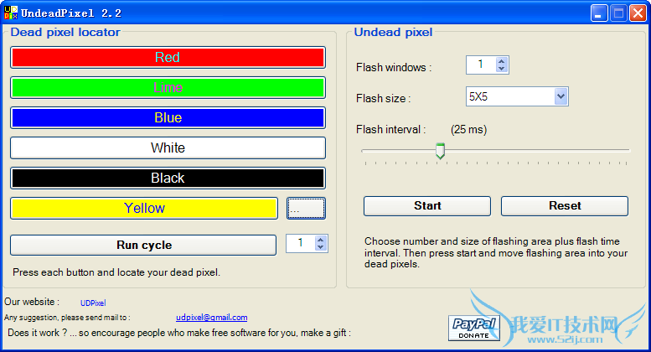Start the undead pixel flashing
This screenshot has width=651, height=352.
(x=427, y=206)
